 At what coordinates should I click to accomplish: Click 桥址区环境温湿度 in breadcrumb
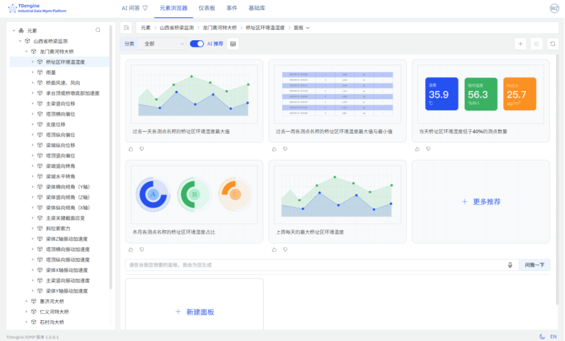(x=265, y=28)
